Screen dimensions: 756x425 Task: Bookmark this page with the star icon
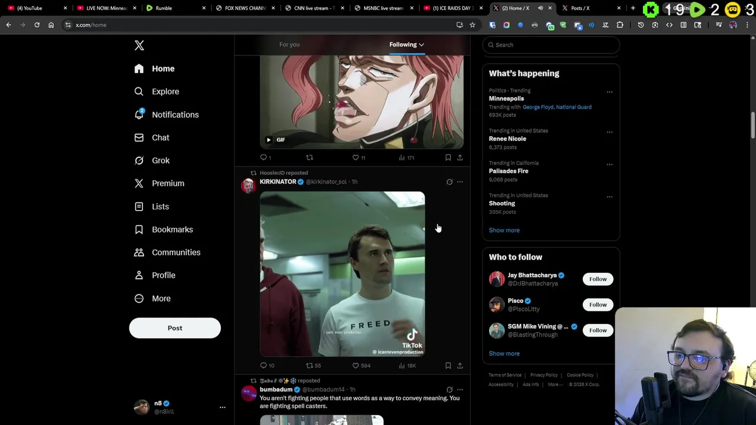(472, 25)
